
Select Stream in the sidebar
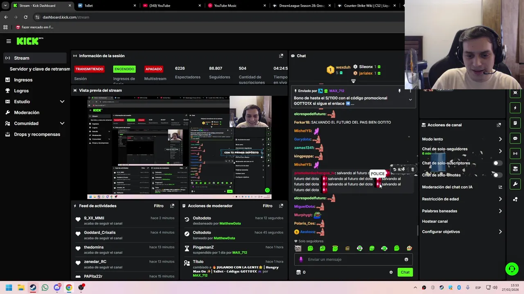click(x=35, y=58)
